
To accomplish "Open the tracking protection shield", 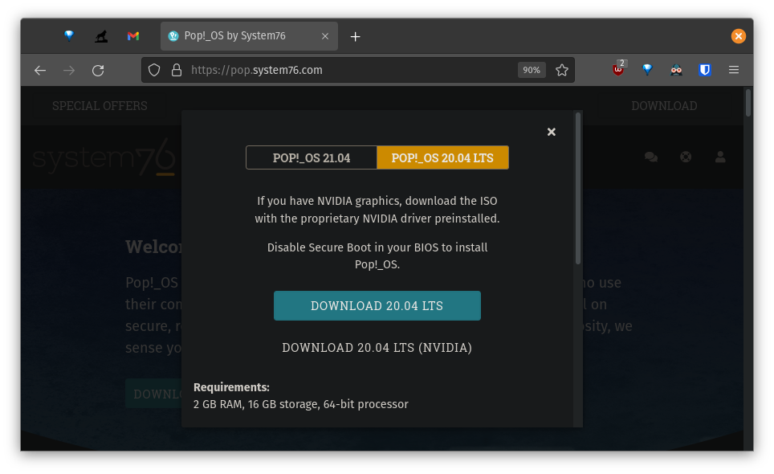I will pos(154,70).
